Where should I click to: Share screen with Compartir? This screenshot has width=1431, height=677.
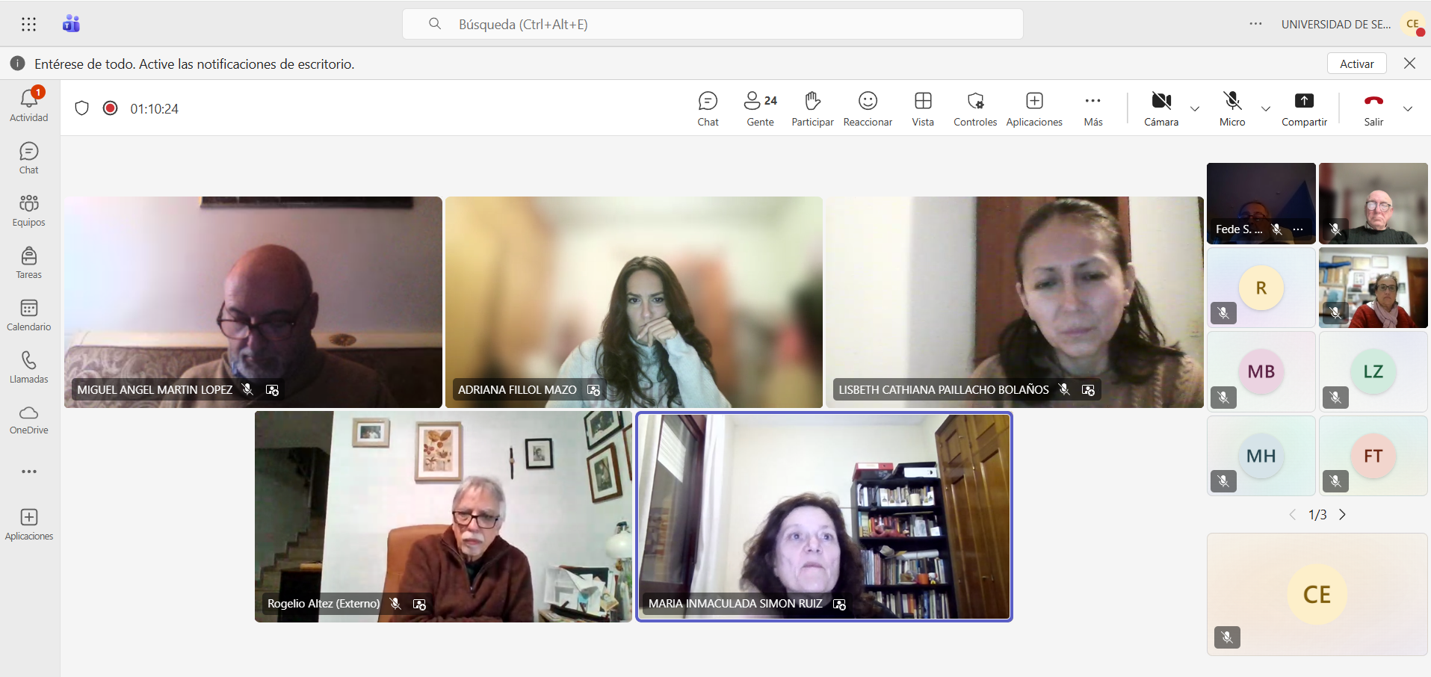1304,108
